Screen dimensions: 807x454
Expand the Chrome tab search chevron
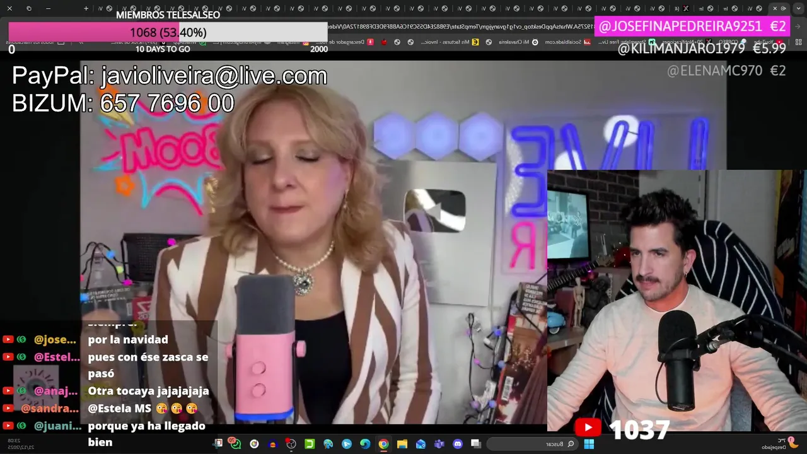pos(798,8)
